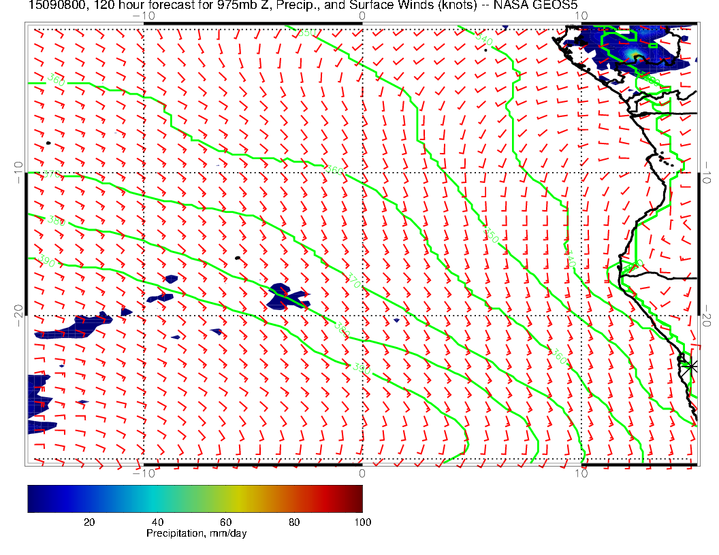Click the colorbar tick label 20
This screenshot has height=555, width=719.
pos(89,522)
